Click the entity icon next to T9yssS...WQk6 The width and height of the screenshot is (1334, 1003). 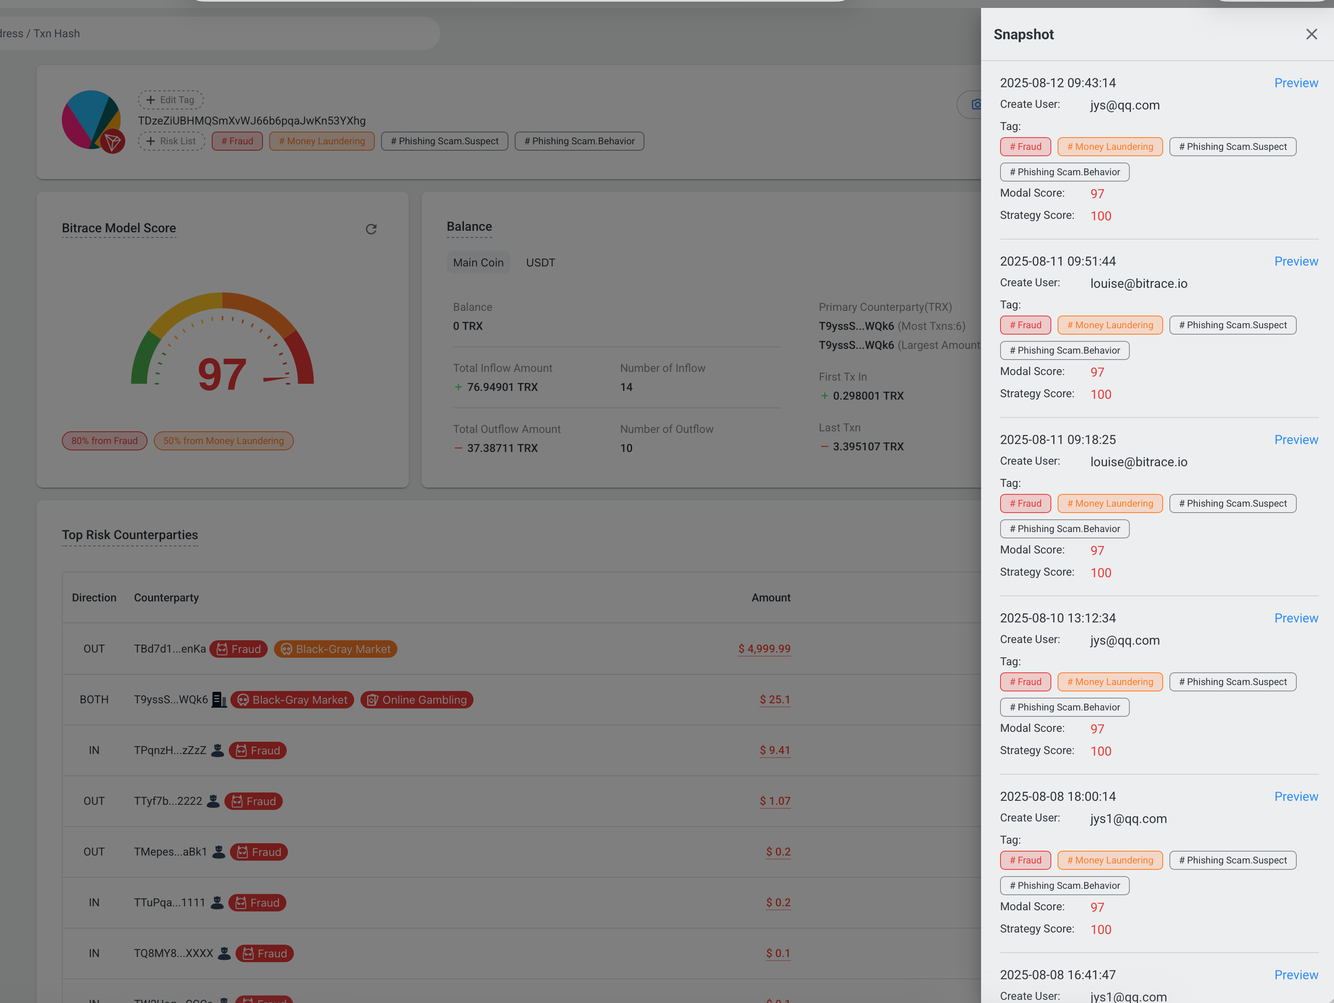click(219, 700)
